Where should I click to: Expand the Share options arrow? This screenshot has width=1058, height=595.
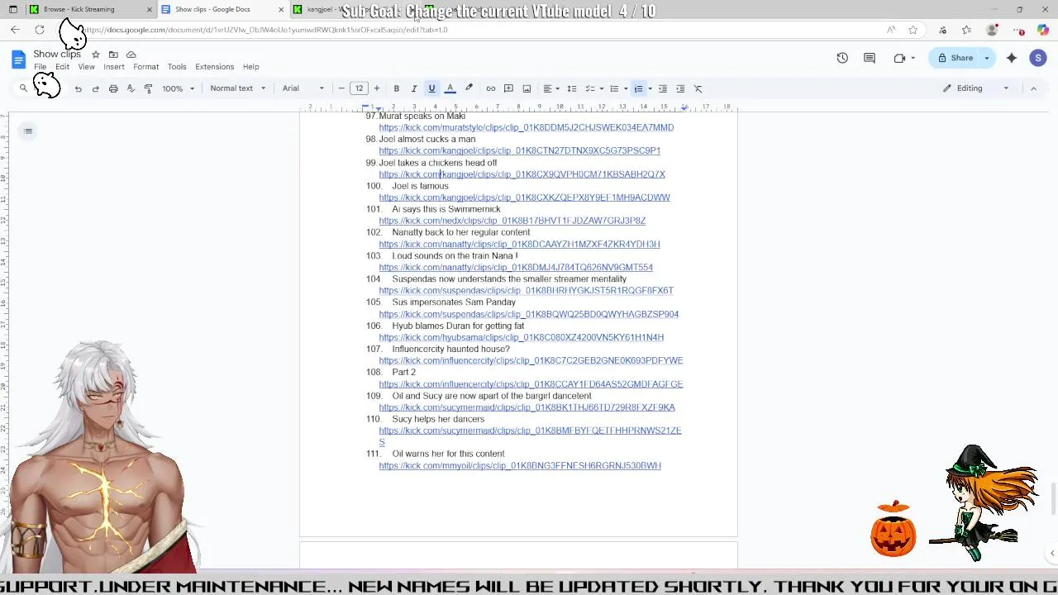[x=986, y=58]
